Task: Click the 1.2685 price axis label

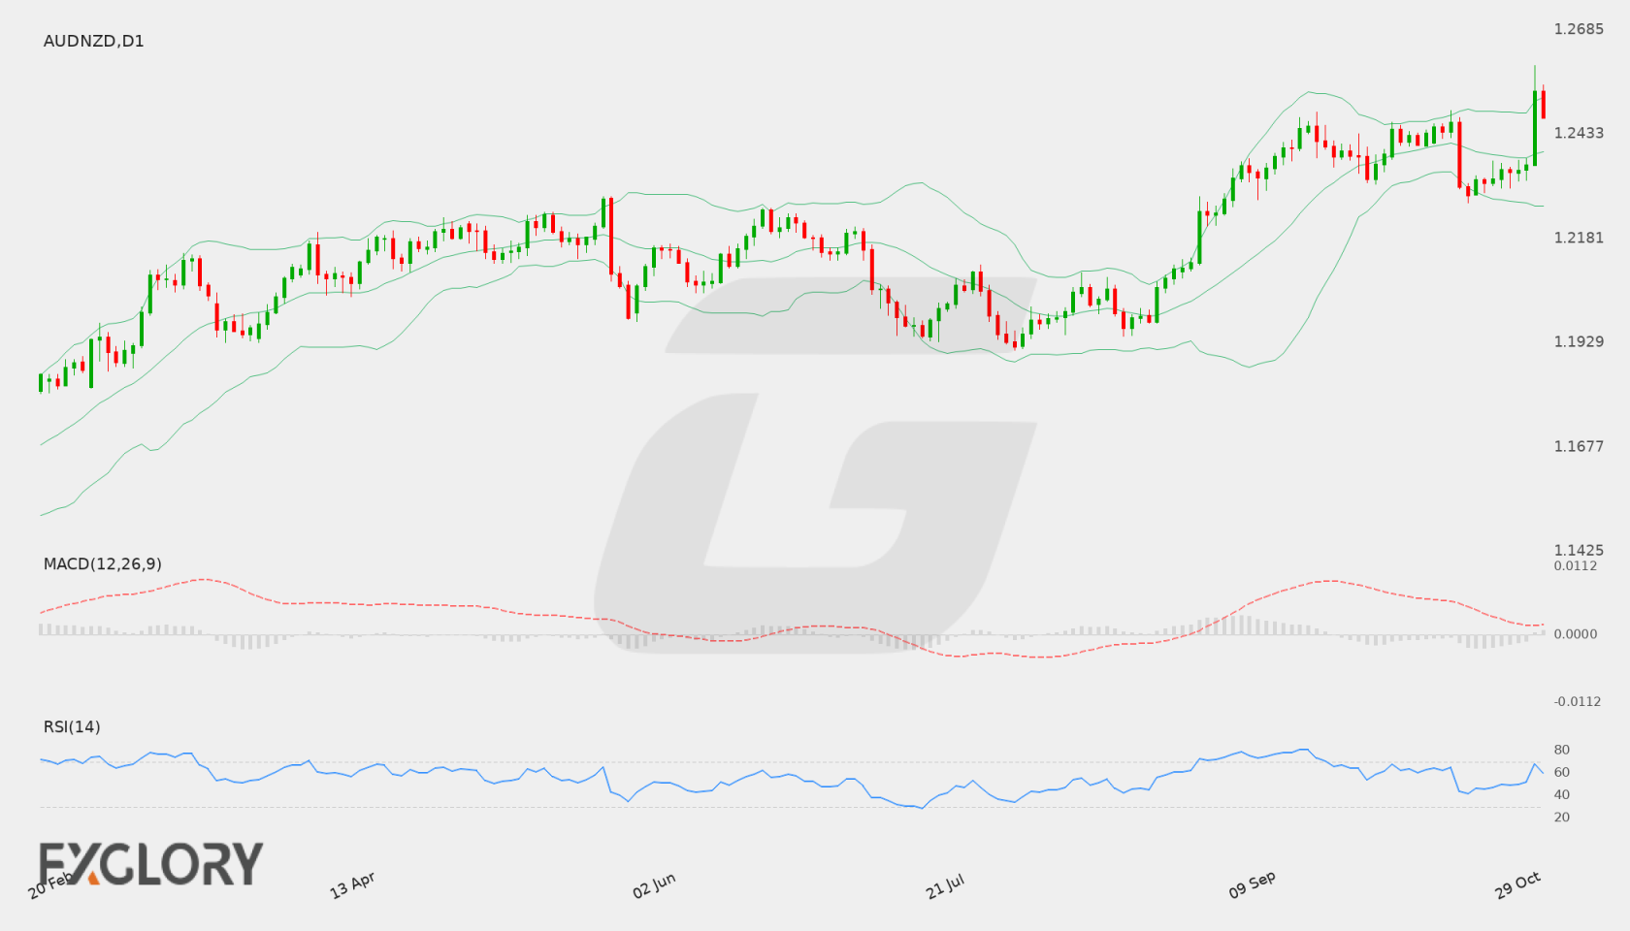Action: coord(1579,29)
